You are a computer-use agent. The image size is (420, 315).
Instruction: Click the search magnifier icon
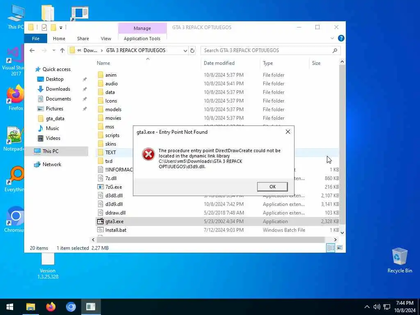point(335,50)
